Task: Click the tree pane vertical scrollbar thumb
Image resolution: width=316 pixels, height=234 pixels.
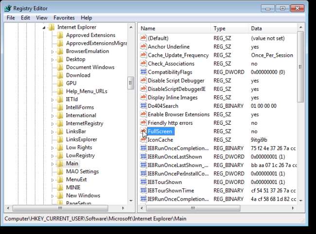Action: (x=131, y=83)
